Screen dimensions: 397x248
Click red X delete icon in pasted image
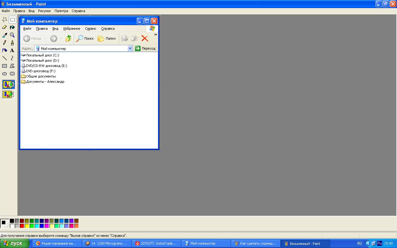pos(145,38)
